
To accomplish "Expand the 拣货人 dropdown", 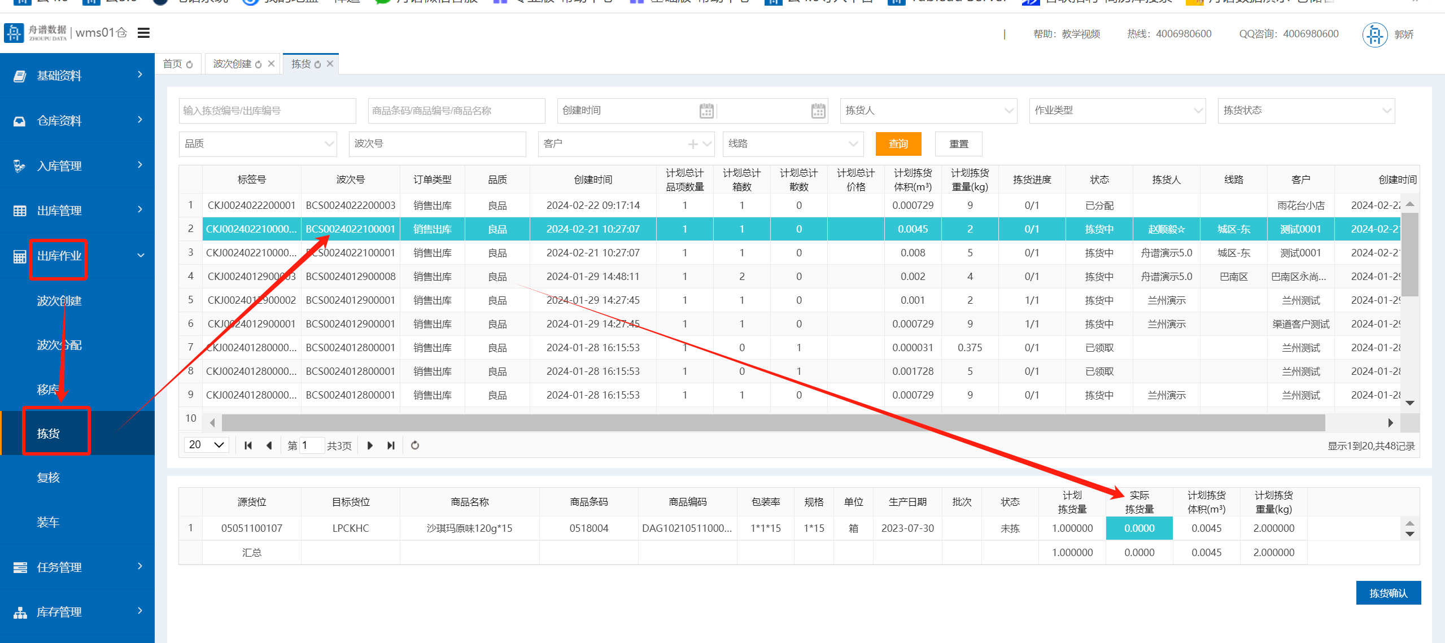I will click(928, 111).
